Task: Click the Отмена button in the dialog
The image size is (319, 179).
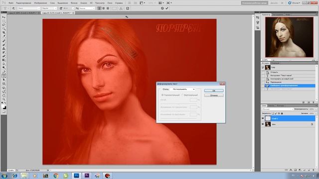Action: click(x=214, y=95)
